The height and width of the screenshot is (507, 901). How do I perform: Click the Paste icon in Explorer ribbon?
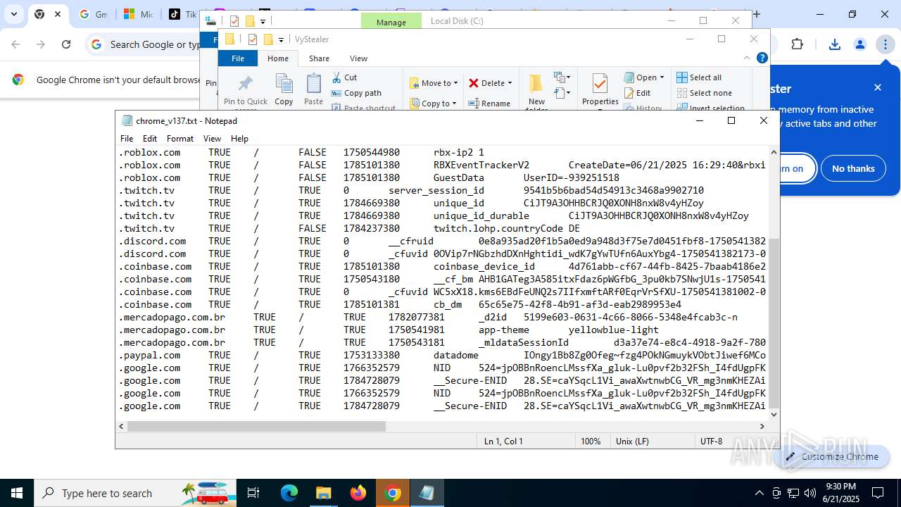pyautogui.click(x=313, y=89)
